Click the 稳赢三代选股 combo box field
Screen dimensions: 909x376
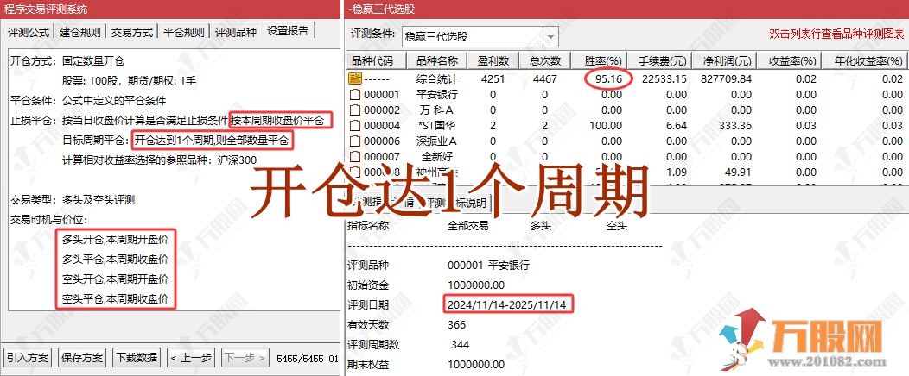point(473,37)
